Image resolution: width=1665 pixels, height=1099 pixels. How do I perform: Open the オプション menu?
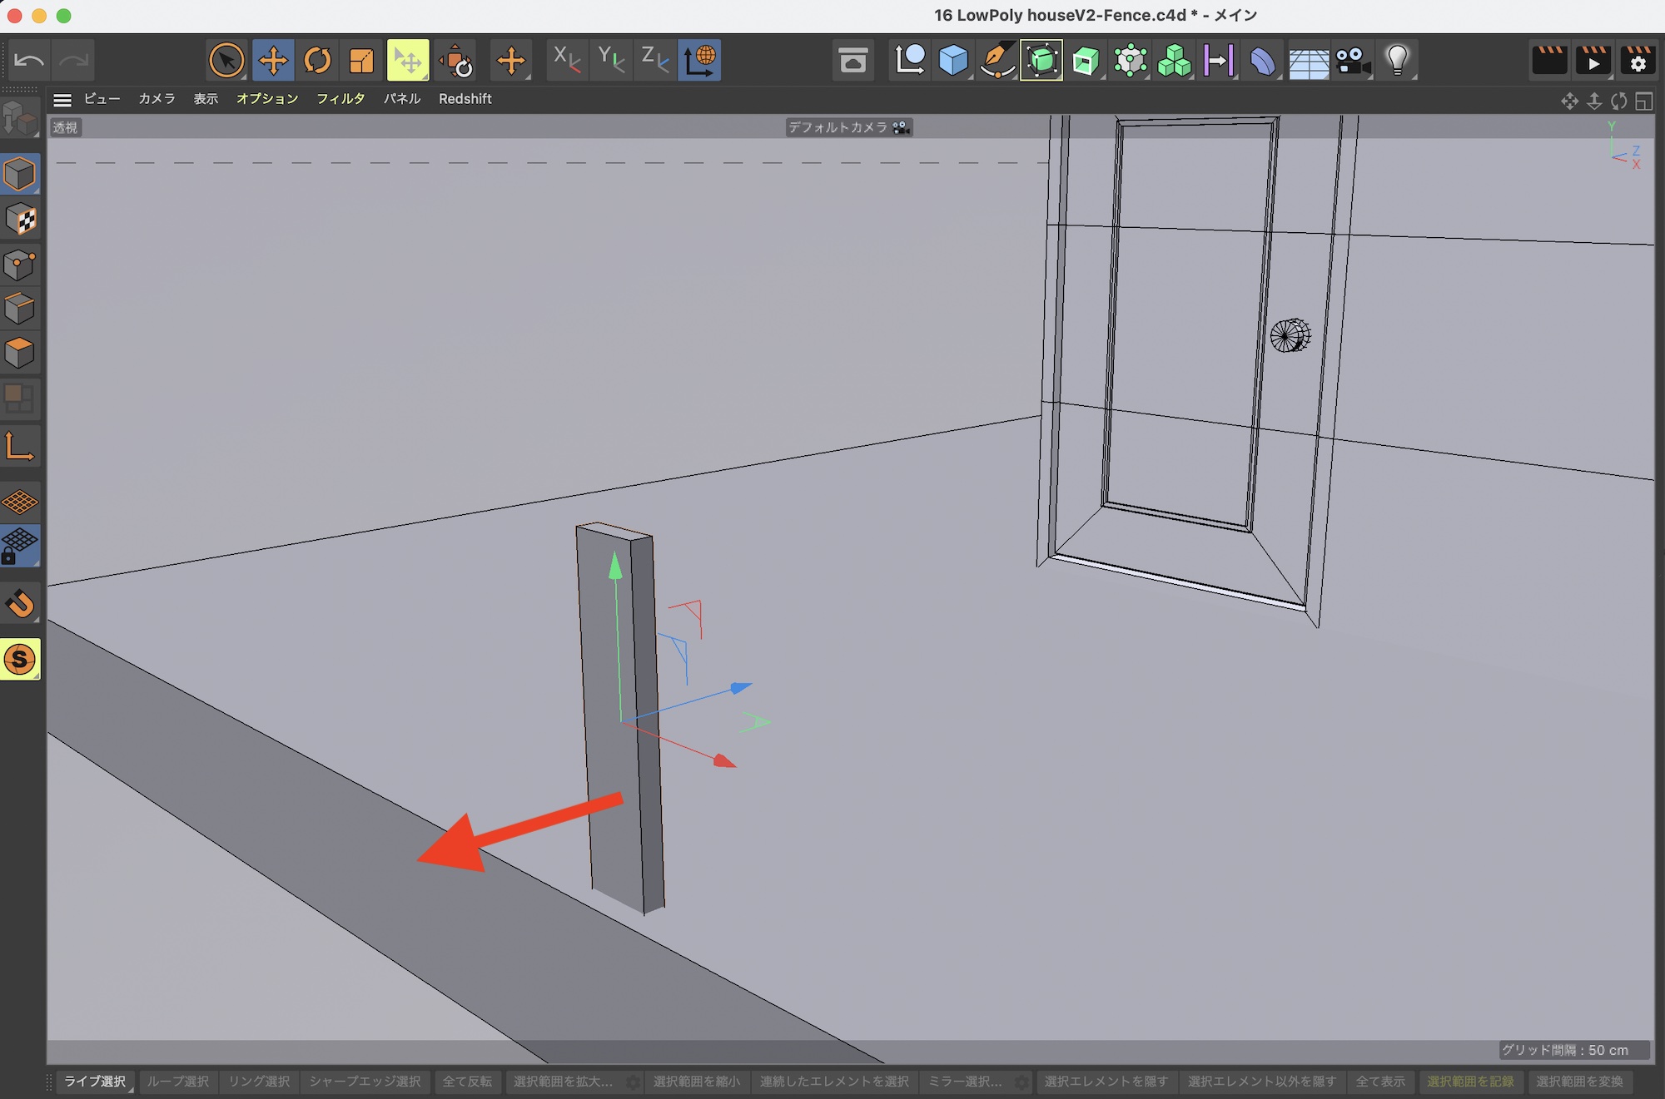pos(266,99)
